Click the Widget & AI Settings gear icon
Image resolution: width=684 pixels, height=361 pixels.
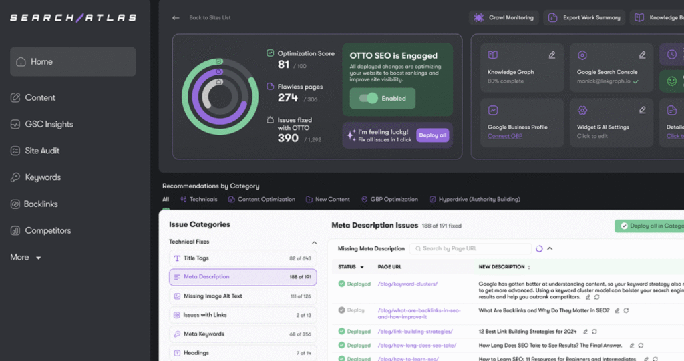pyautogui.click(x=582, y=110)
